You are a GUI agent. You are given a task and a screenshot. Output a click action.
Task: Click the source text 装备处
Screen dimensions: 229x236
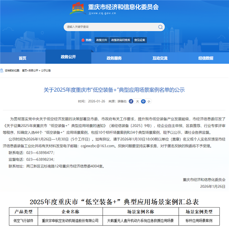point(122,101)
